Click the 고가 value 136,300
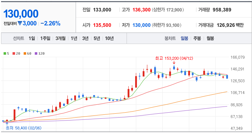Viewport: 252px width, 133px height. pyautogui.click(x=142, y=10)
